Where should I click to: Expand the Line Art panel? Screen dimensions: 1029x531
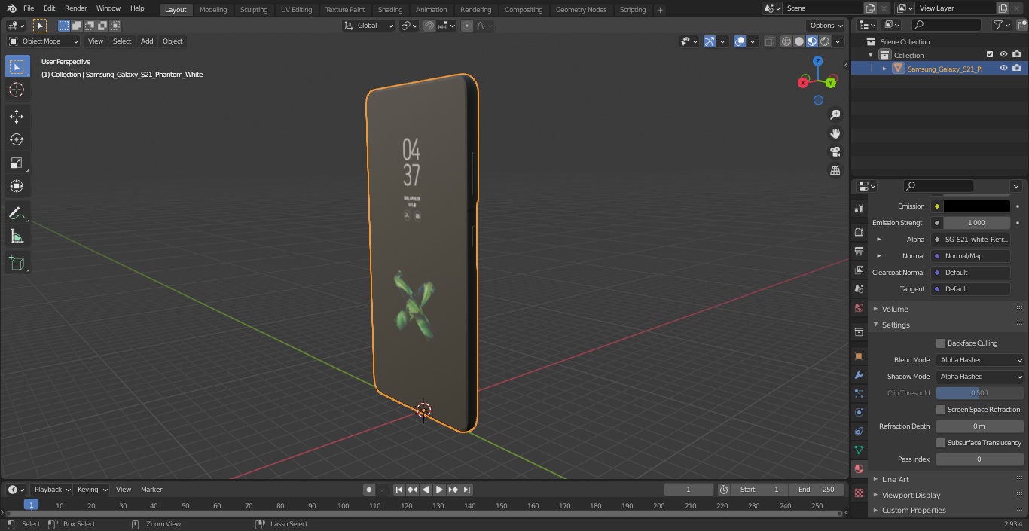pos(896,479)
